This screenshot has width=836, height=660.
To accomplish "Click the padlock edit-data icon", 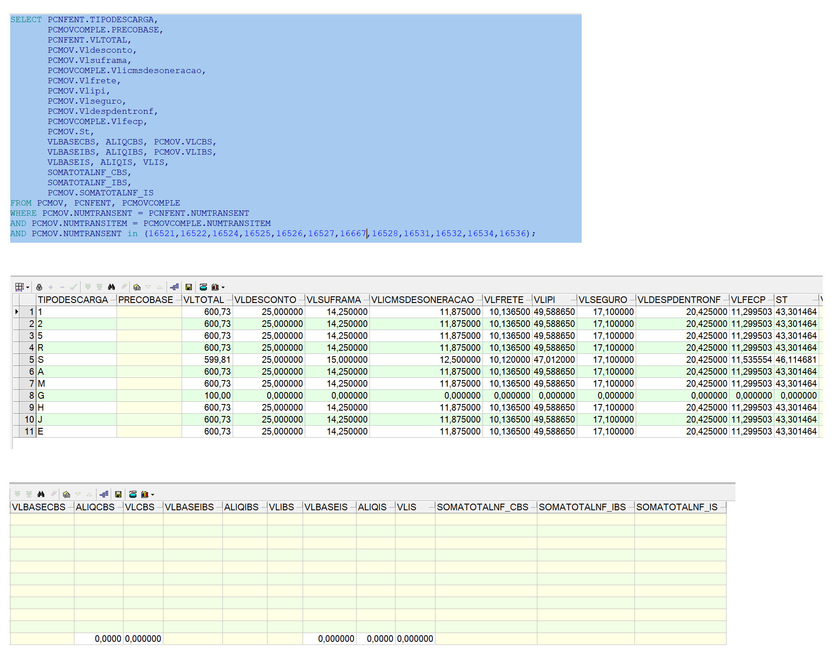I will pos(39,287).
